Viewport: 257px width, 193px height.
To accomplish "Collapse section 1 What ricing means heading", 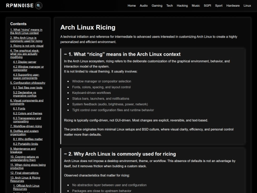I will tap(122, 54).
